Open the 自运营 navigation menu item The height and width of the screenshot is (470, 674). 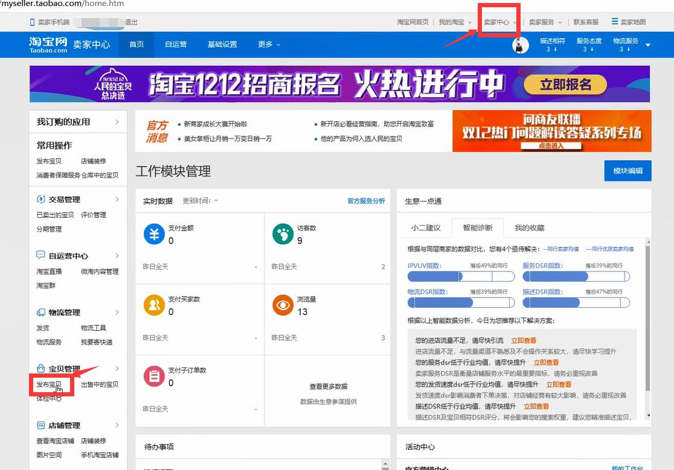click(176, 45)
